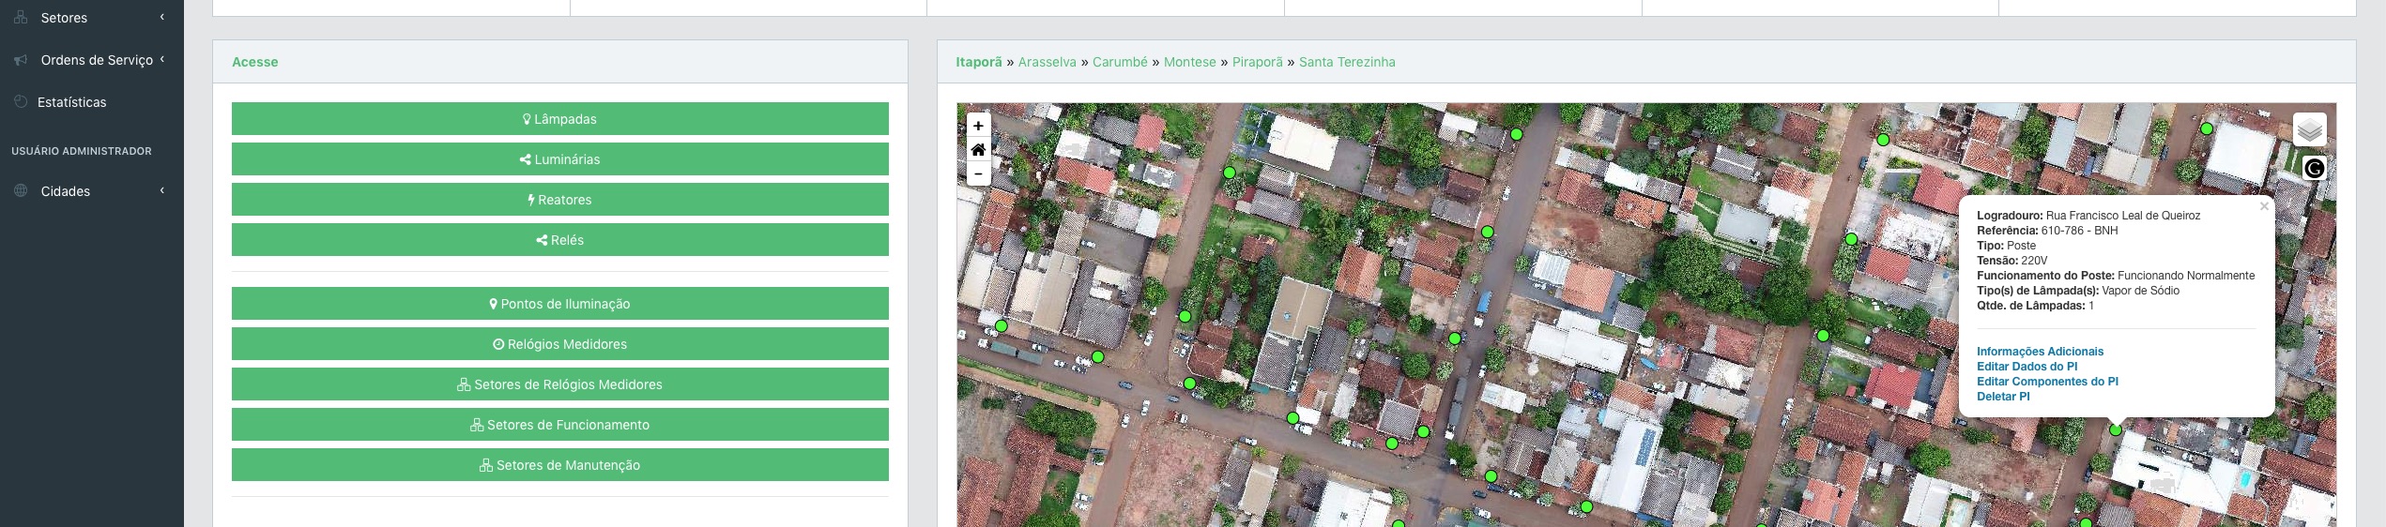Screen dimensions: 2386x527
Task: Click the black circular refresh map icon
Action: pos(2314,169)
